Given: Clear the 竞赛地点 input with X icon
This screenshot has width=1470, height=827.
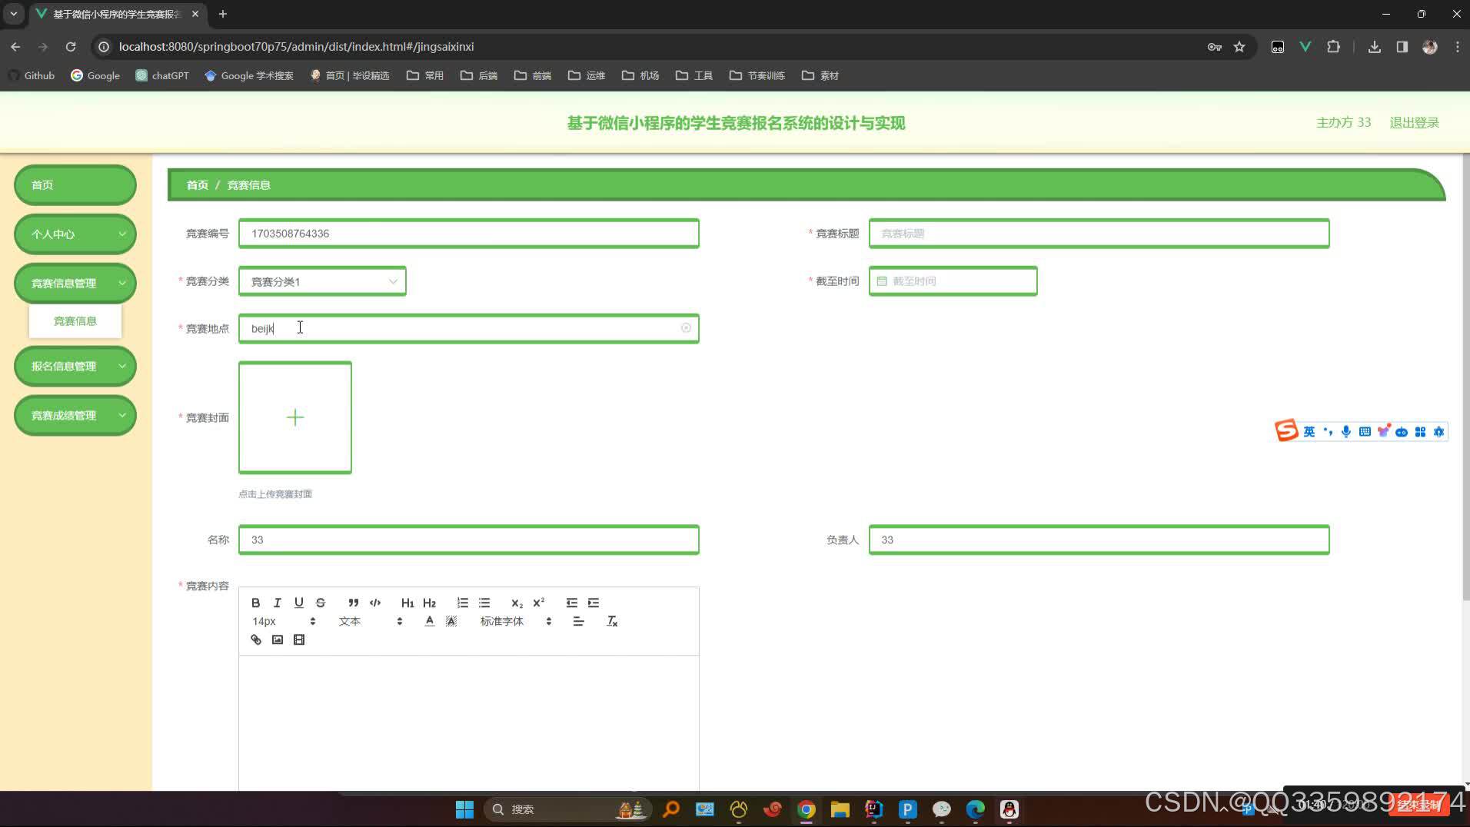Looking at the screenshot, I should (x=686, y=328).
